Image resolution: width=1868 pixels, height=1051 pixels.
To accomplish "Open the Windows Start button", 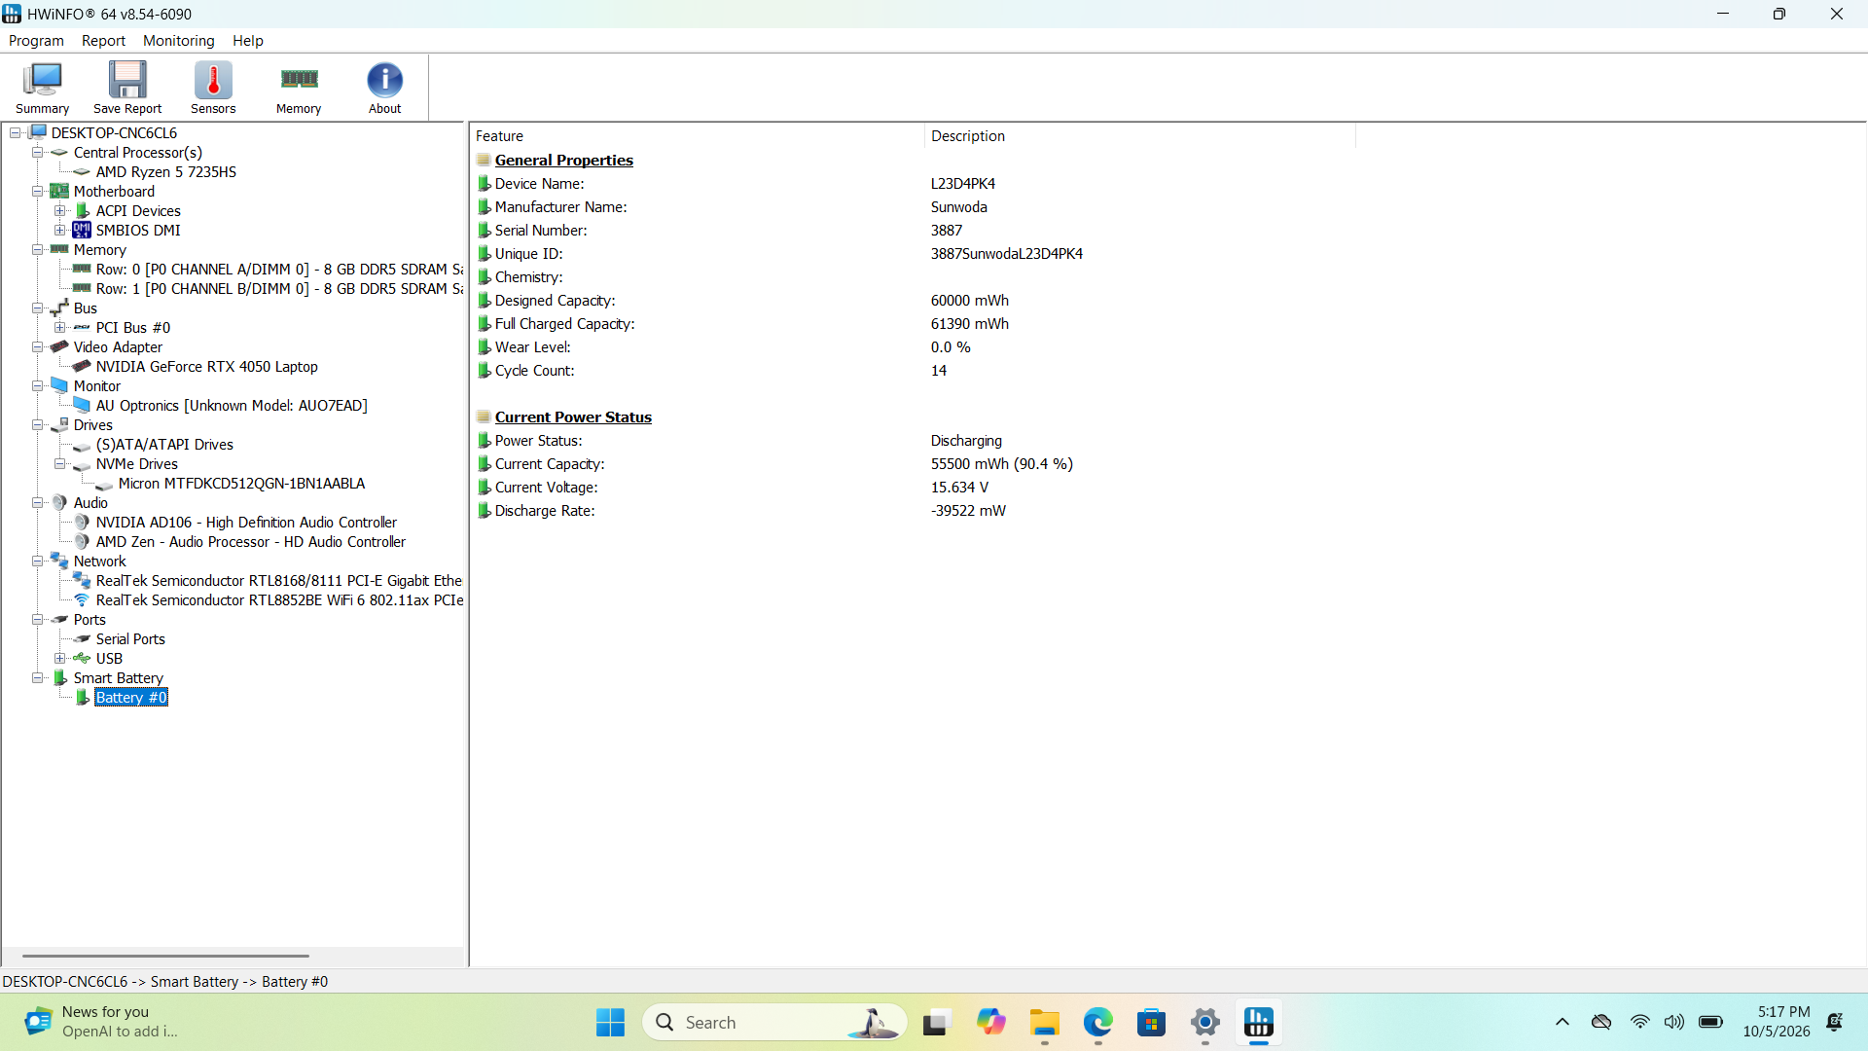I will click(x=610, y=1023).
